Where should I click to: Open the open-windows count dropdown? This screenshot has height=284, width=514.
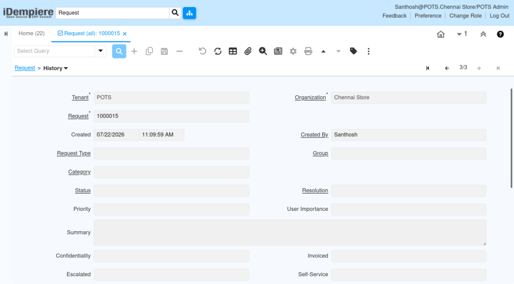click(x=462, y=34)
